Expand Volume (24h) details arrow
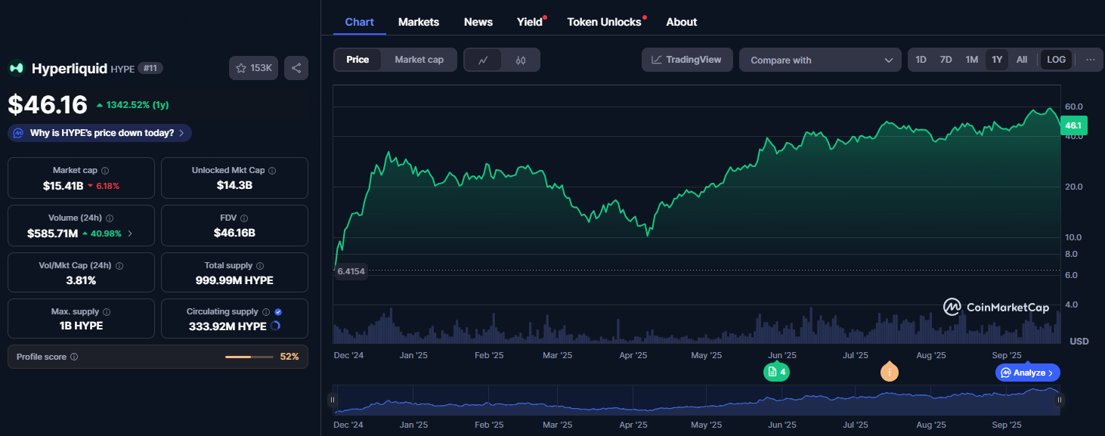 point(130,233)
